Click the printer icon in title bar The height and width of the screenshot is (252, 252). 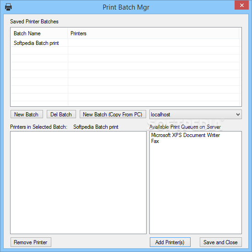tap(8, 7)
